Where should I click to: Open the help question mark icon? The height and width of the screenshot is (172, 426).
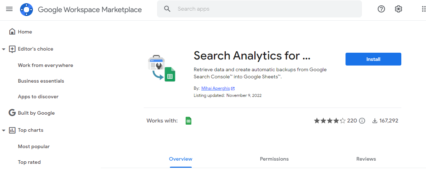point(381,9)
